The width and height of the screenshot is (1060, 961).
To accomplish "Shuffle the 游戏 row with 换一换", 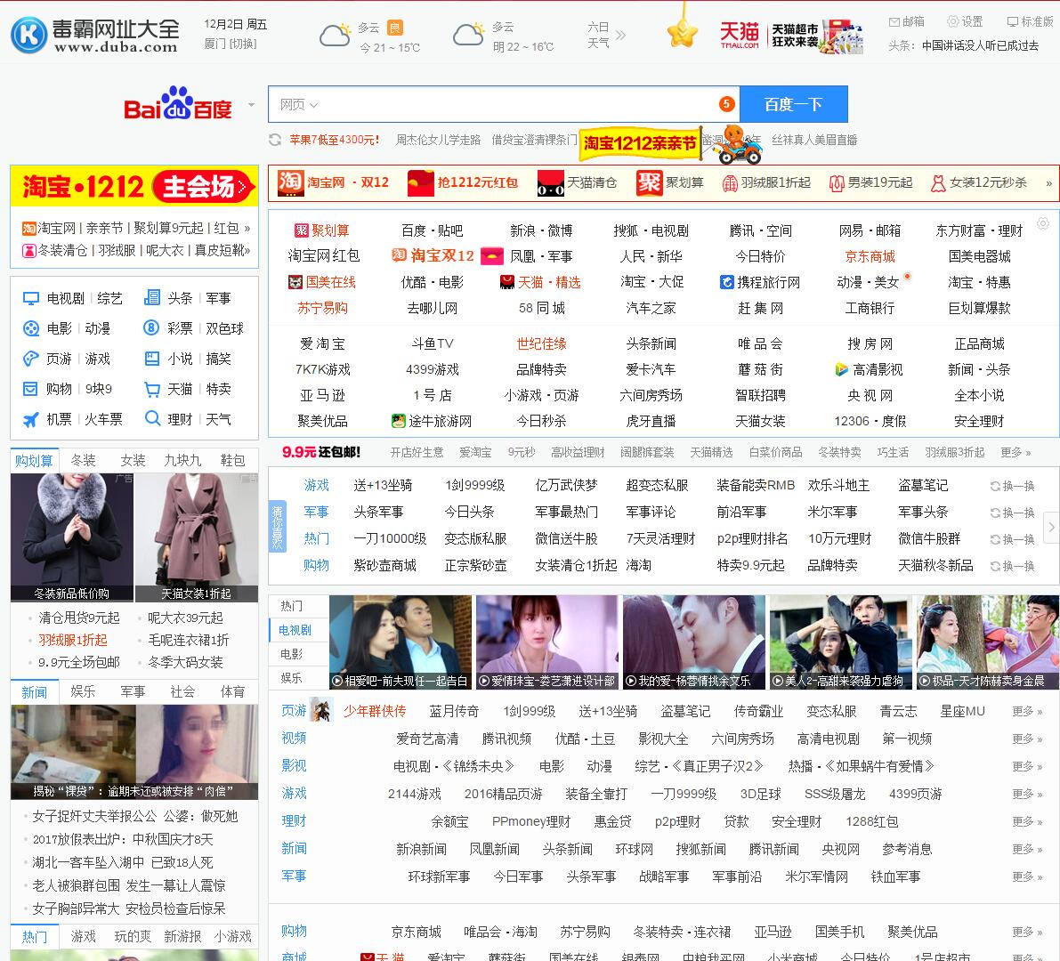I will click(1013, 487).
